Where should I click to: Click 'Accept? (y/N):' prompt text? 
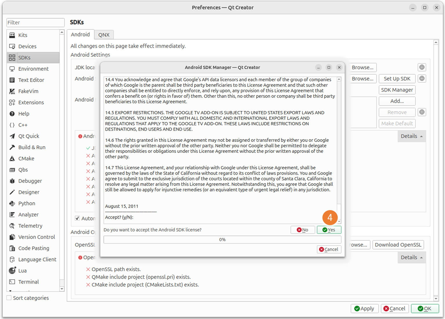pos(119,217)
